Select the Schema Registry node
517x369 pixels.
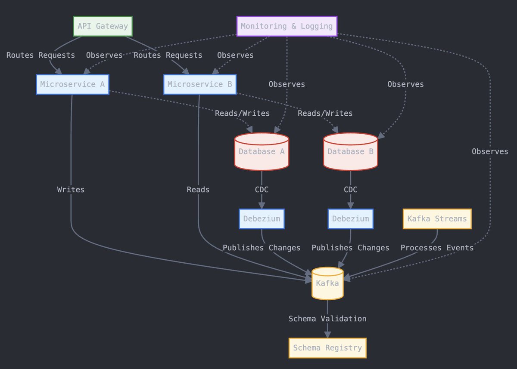pos(327,348)
